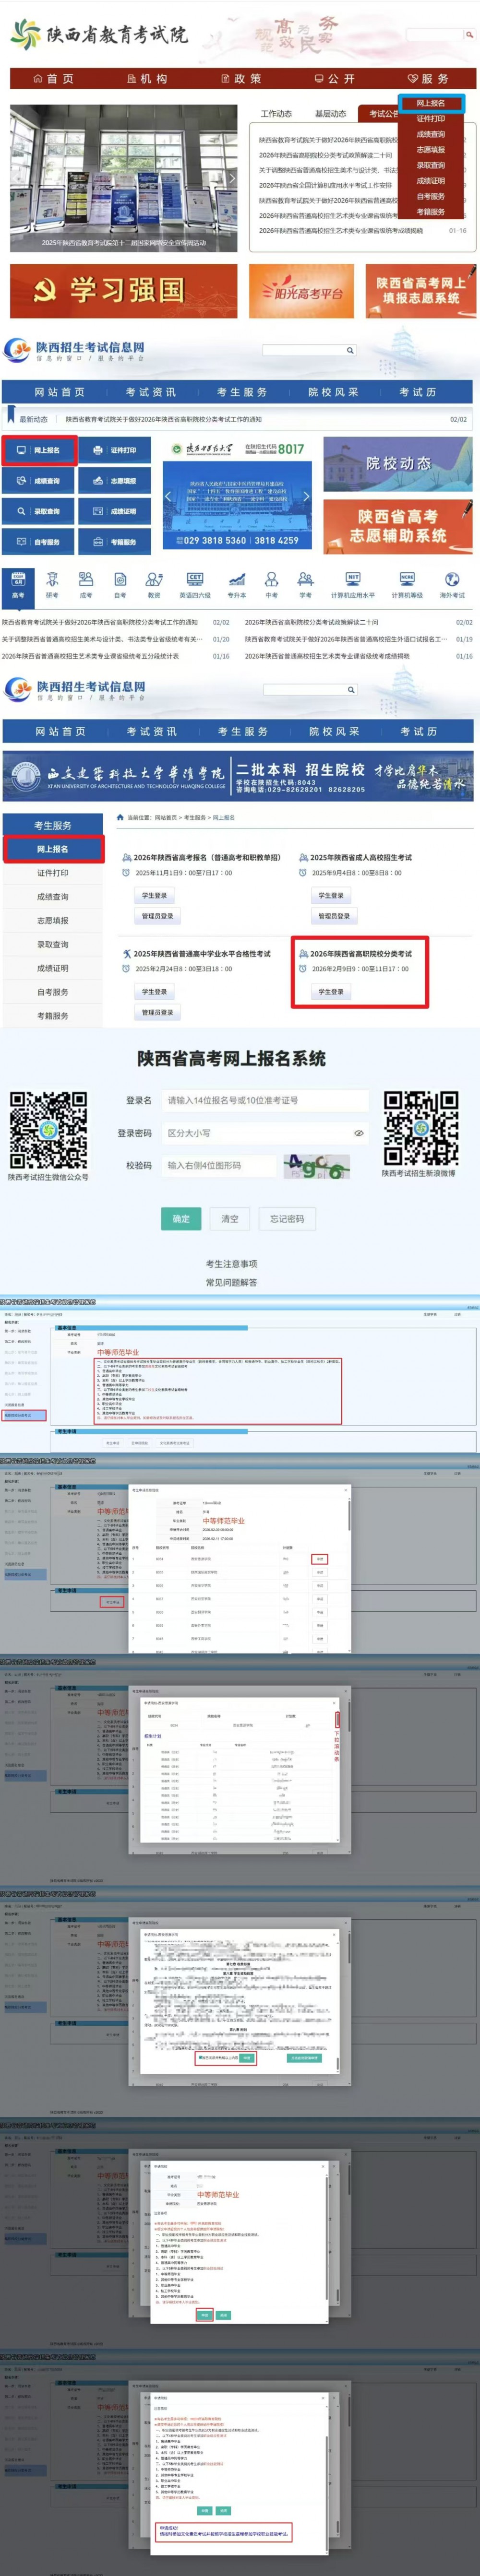
Task: Switch to the 基层动态 news tab
Action: 330,114
